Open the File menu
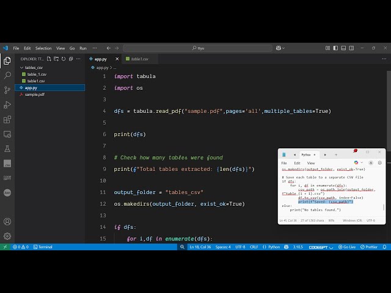The height and width of the screenshot is (293, 391). tap(16, 48)
